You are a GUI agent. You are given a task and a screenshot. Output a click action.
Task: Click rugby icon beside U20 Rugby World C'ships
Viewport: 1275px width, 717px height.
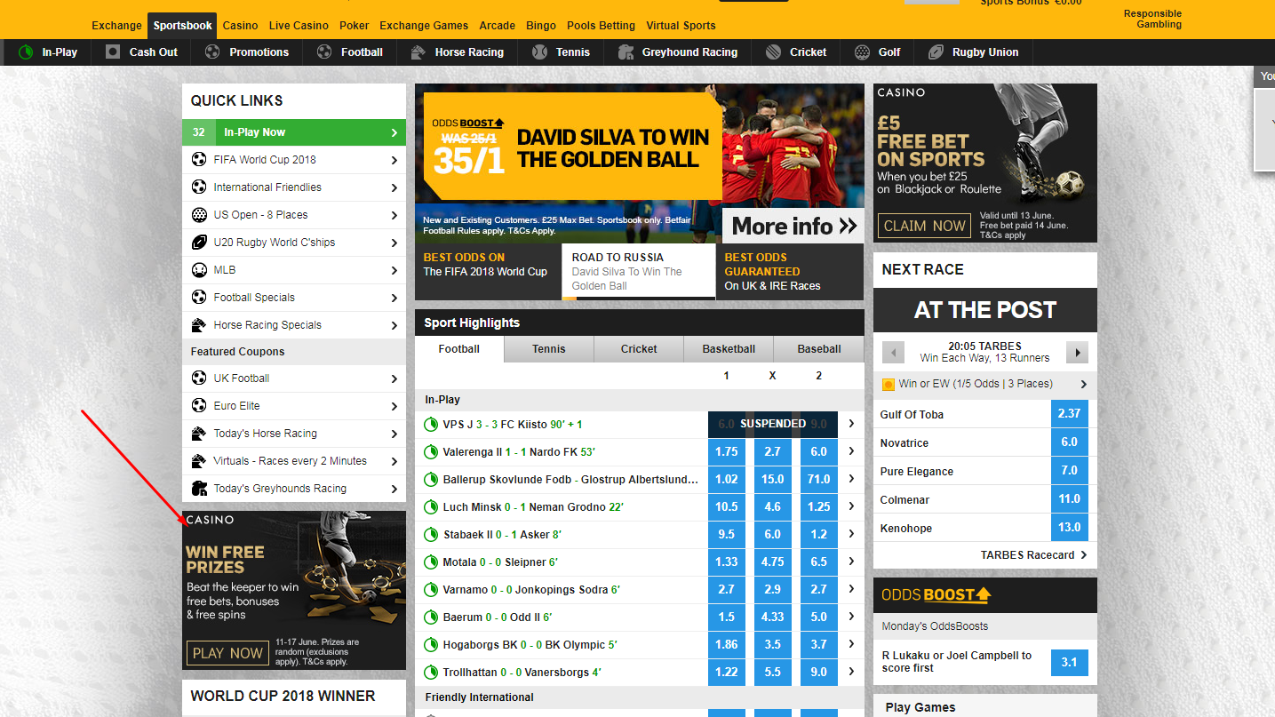pyautogui.click(x=199, y=243)
